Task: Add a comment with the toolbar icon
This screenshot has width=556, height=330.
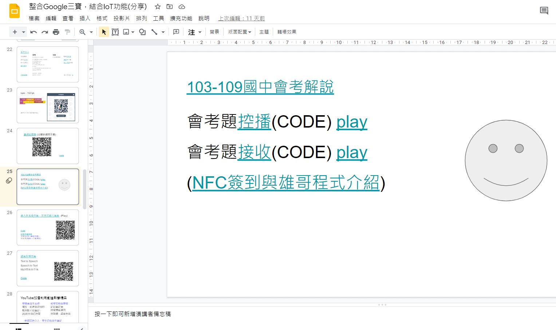Action: pyautogui.click(x=176, y=32)
